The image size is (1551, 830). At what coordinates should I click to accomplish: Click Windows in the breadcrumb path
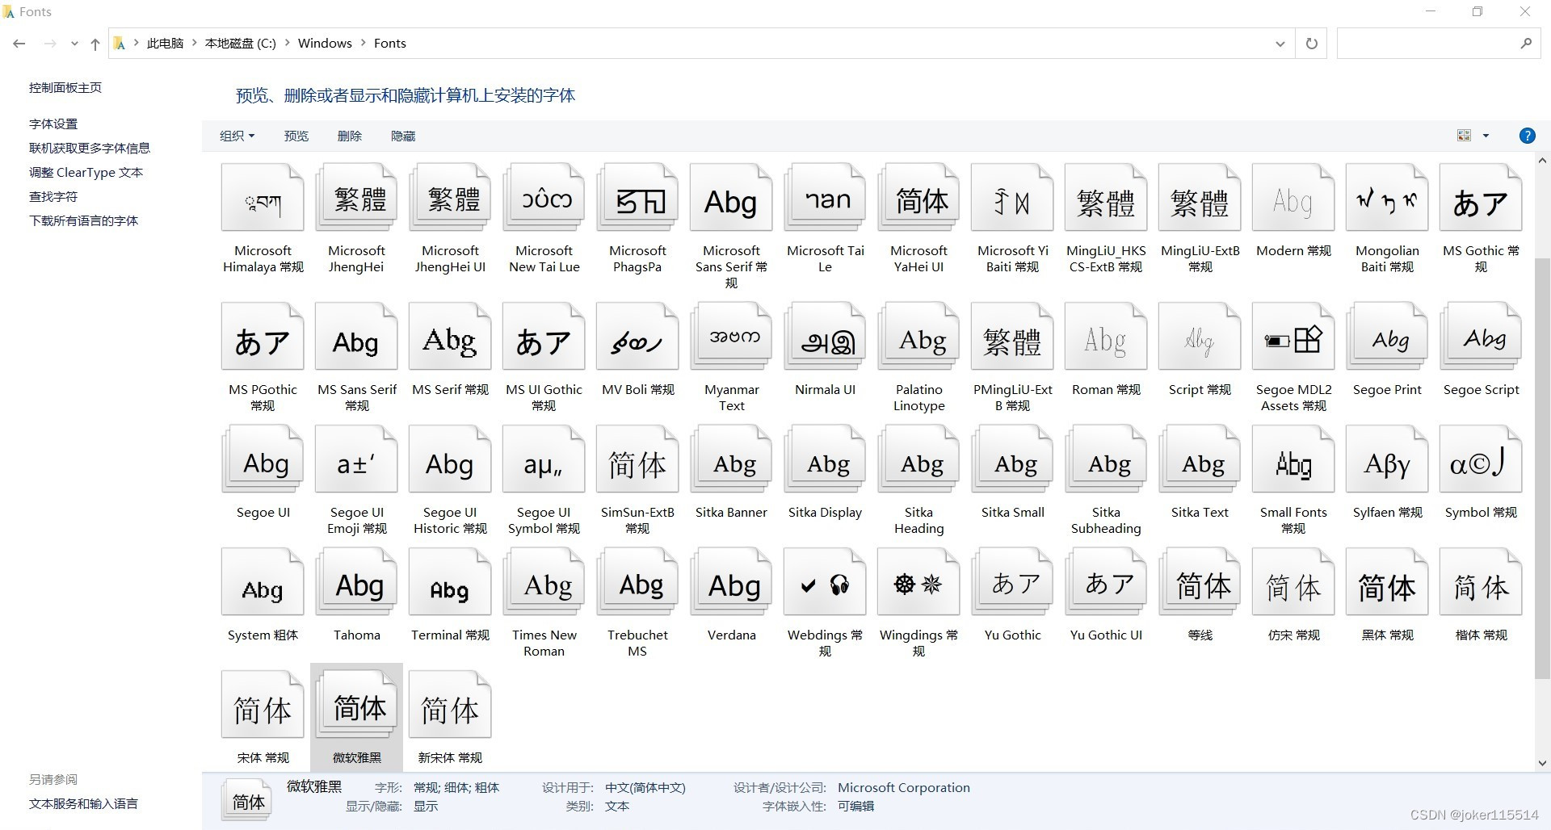tap(325, 44)
